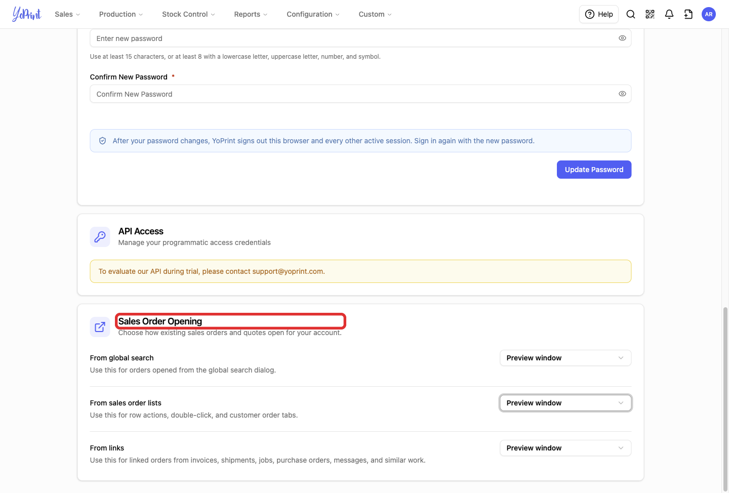Open the AR user avatar menu
This screenshot has width=729, height=493.
tap(709, 14)
